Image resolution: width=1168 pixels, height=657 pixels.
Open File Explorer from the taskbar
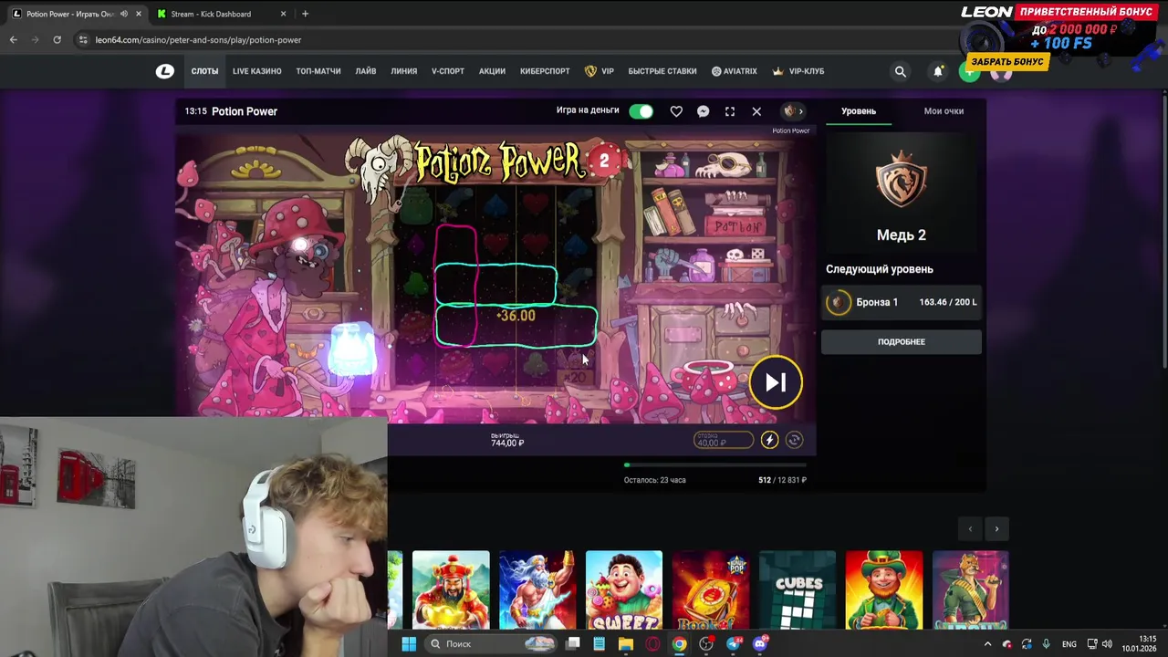point(626,644)
